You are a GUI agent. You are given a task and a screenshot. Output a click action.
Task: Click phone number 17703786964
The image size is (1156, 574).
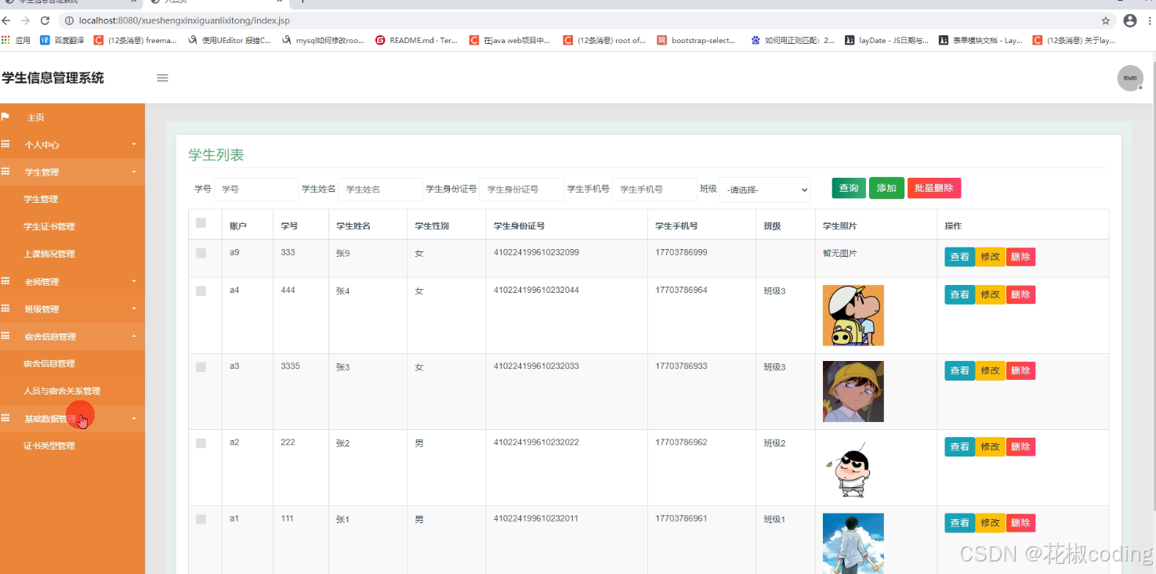681,290
